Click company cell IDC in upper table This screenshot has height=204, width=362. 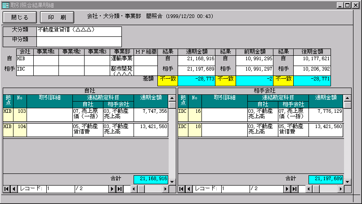25,71
